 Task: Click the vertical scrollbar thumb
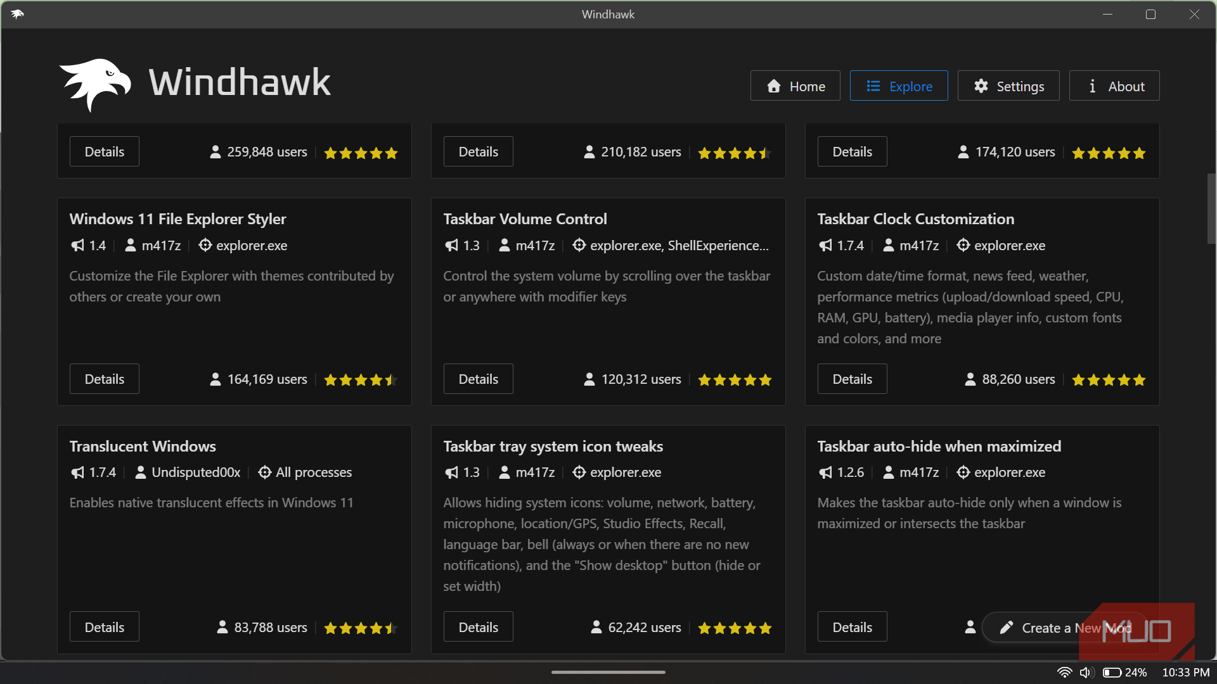point(1211,209)
